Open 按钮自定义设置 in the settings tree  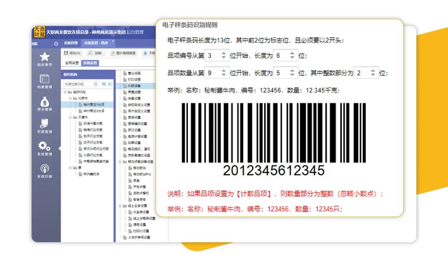coord(139,105)
